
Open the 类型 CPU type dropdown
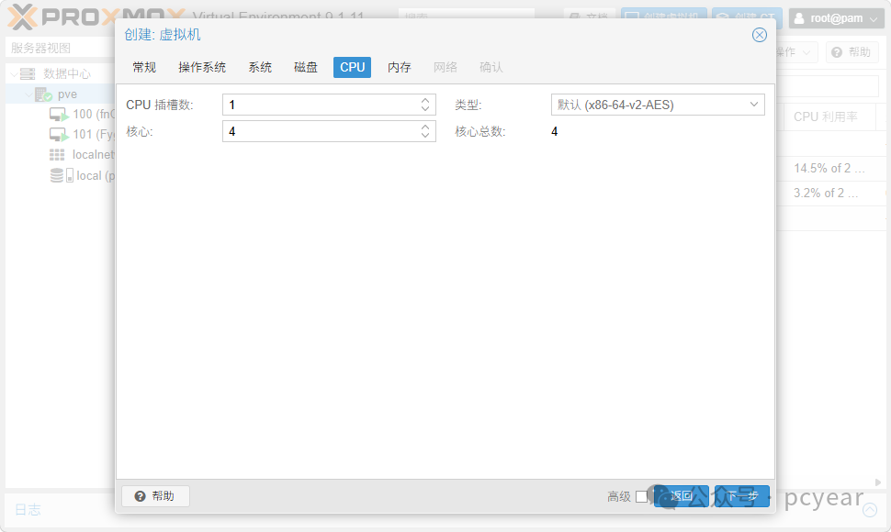(658, 105)
